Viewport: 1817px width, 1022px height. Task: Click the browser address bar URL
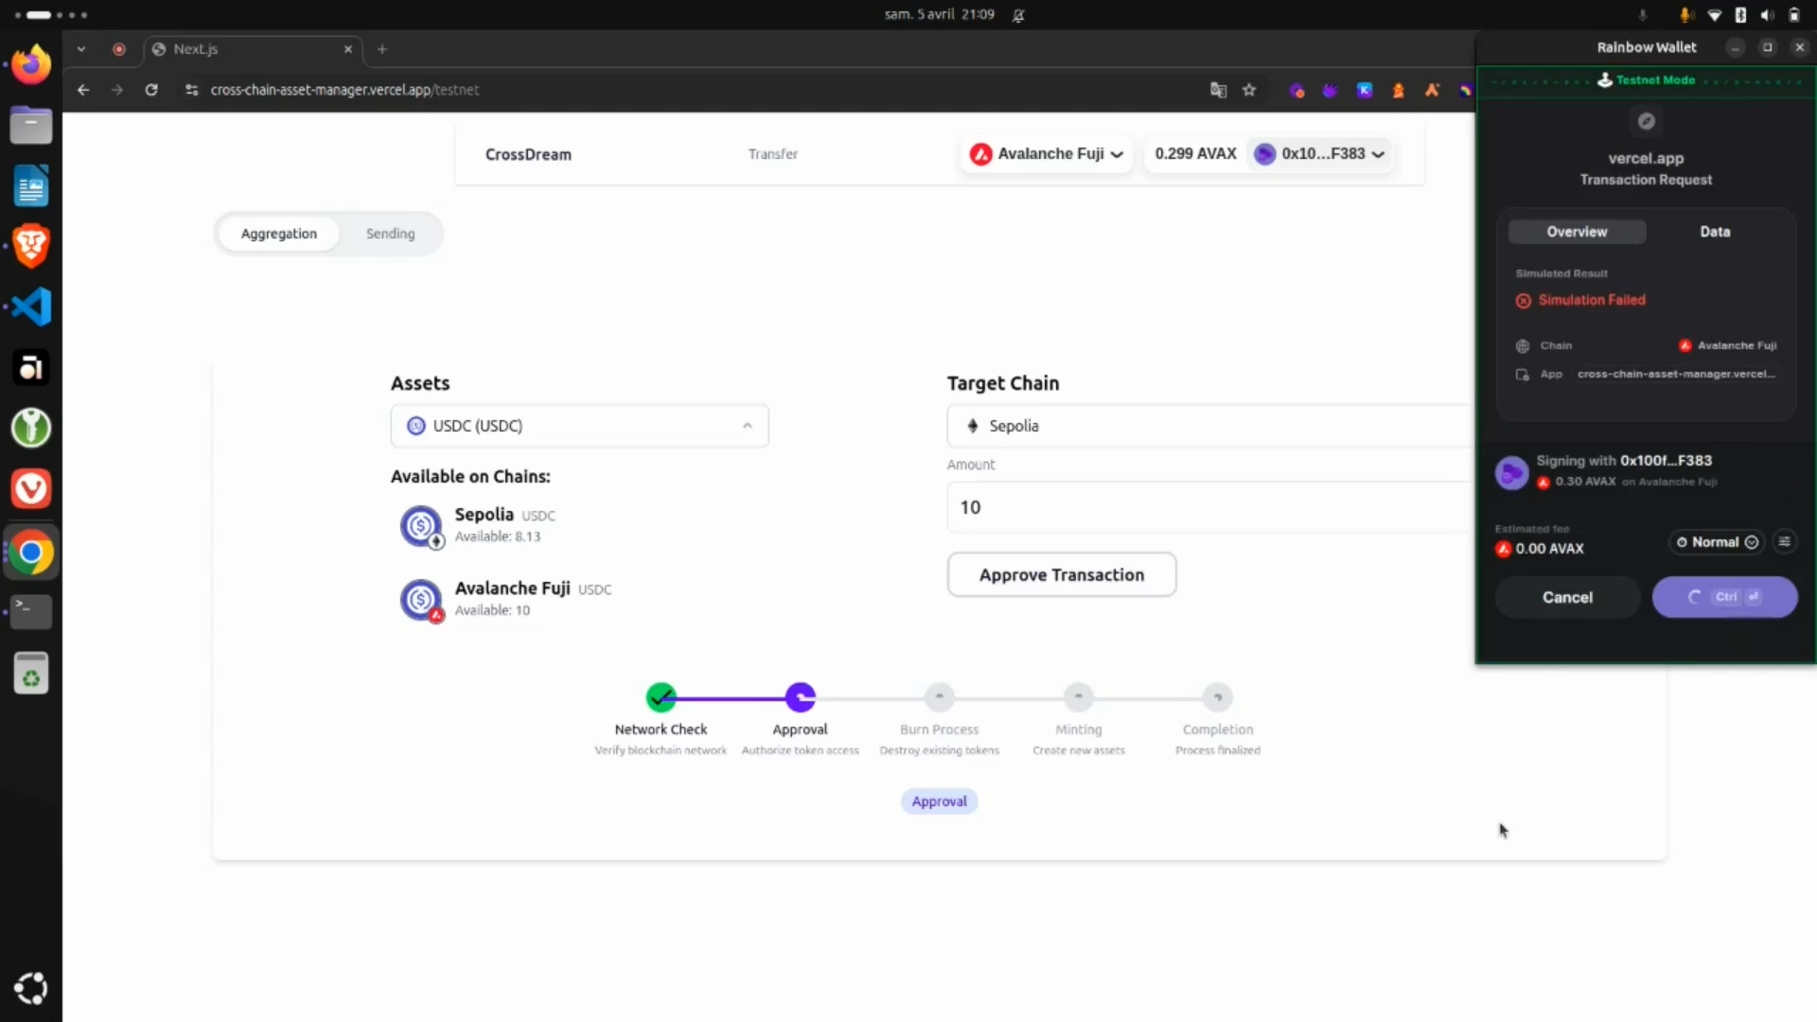coord(344,90)
